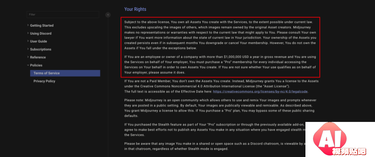Select the Policies section label
375x157 pixels.
(36, 65)
